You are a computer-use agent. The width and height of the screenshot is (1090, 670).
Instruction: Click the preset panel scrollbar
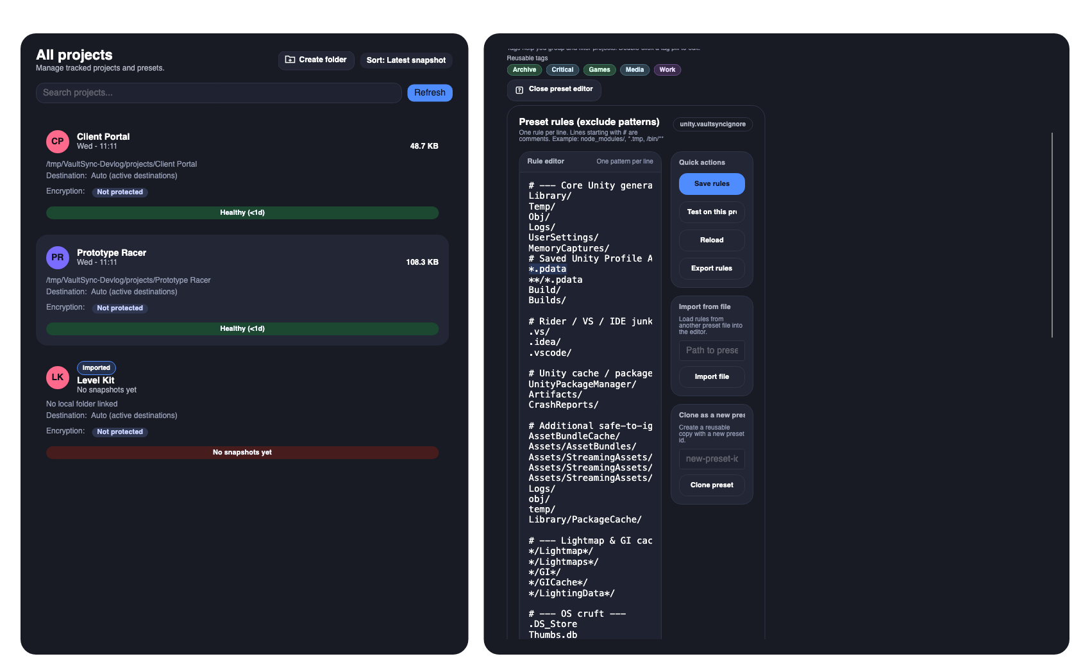coord(1052,235)
